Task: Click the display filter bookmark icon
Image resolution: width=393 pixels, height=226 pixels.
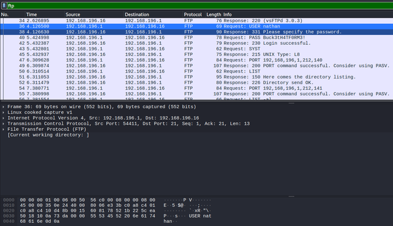Action: pos(4,6)
